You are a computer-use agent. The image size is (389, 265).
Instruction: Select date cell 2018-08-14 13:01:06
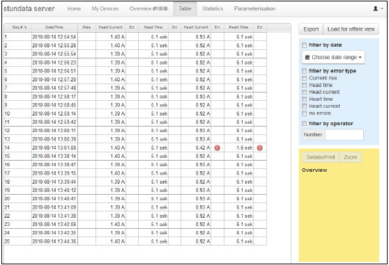[54, 147]
